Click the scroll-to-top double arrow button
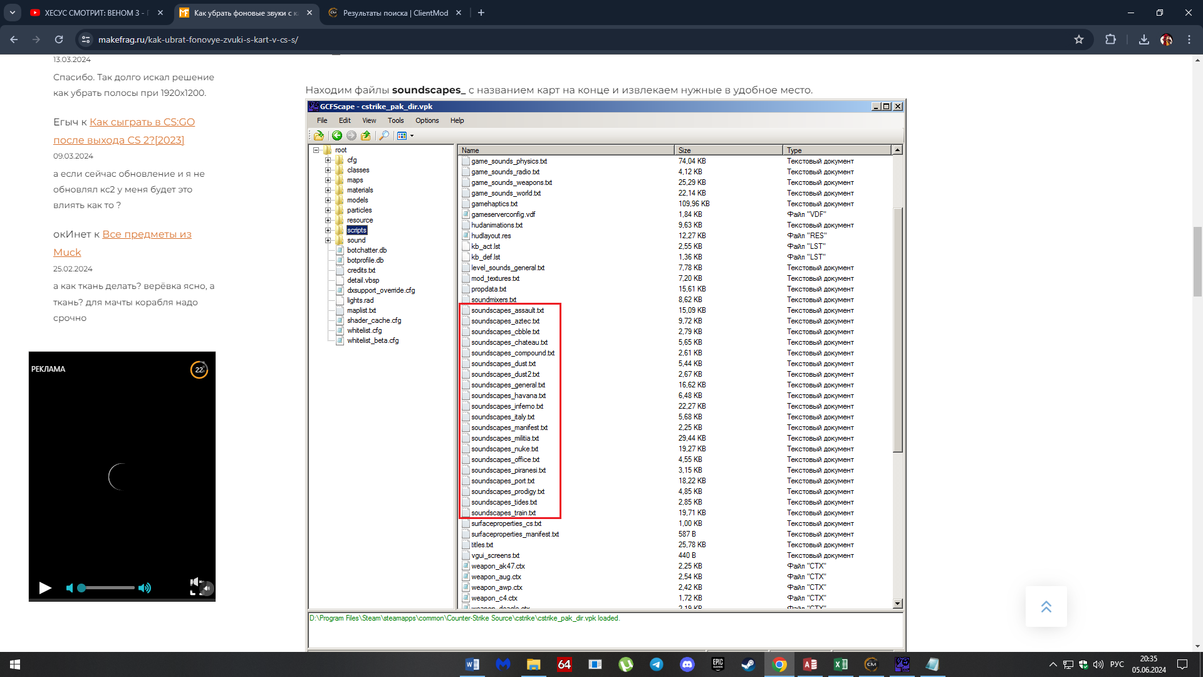This screenshot has width=1203, height=677. [x=1046, y=607]
